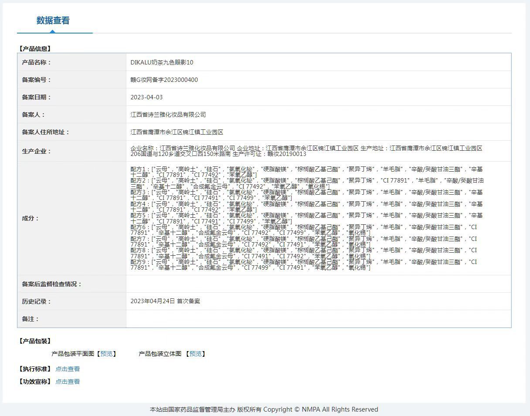Select the 数据查看 tab
530x416 pixels.
[x=53, y=20]
